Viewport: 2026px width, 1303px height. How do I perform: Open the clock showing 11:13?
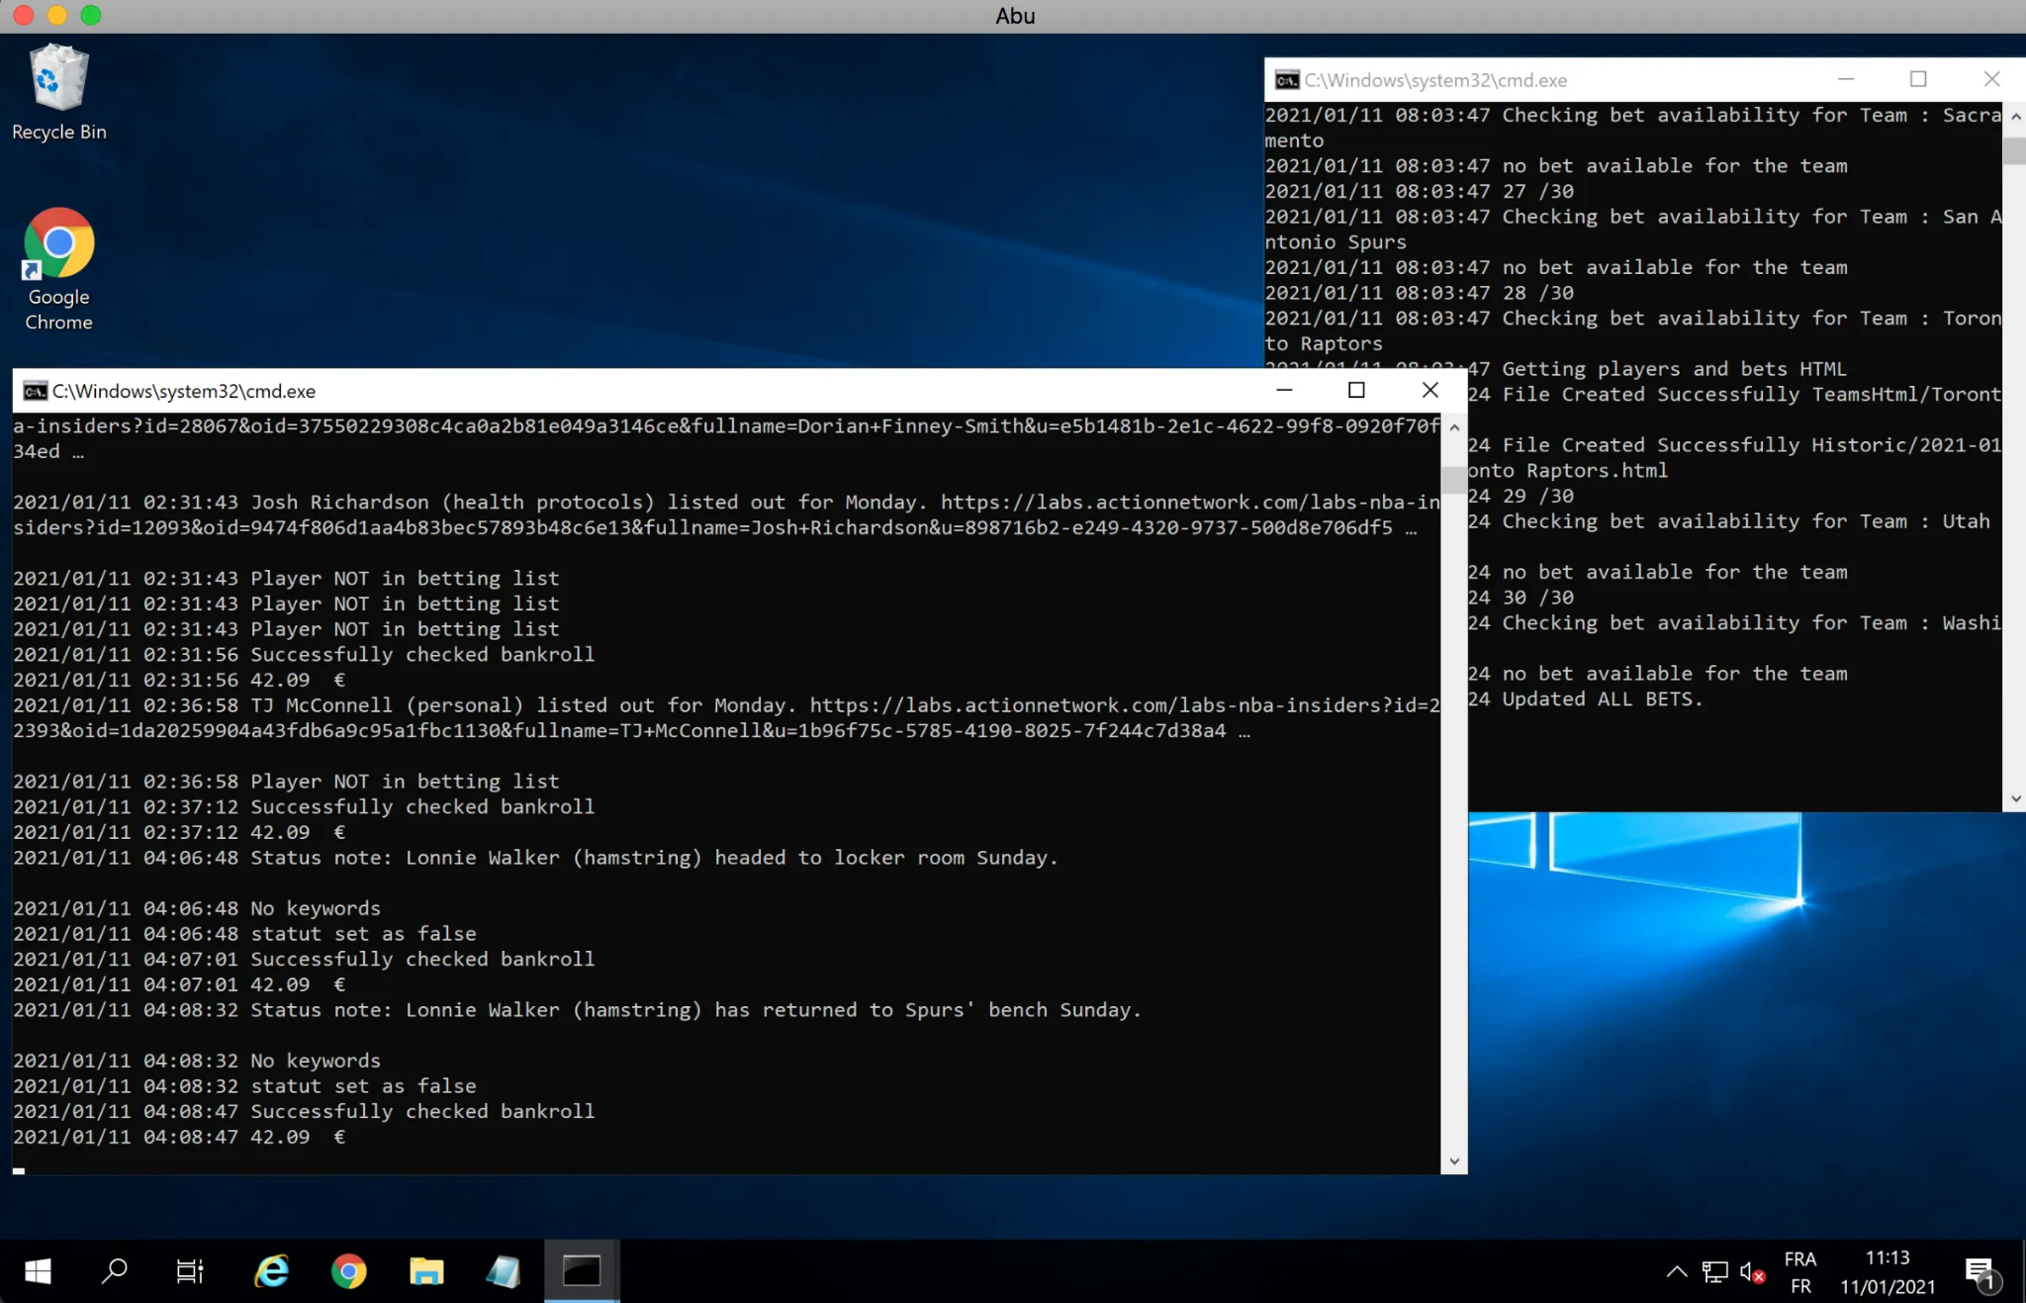pyautogui.click(x=1888, y=1272)
